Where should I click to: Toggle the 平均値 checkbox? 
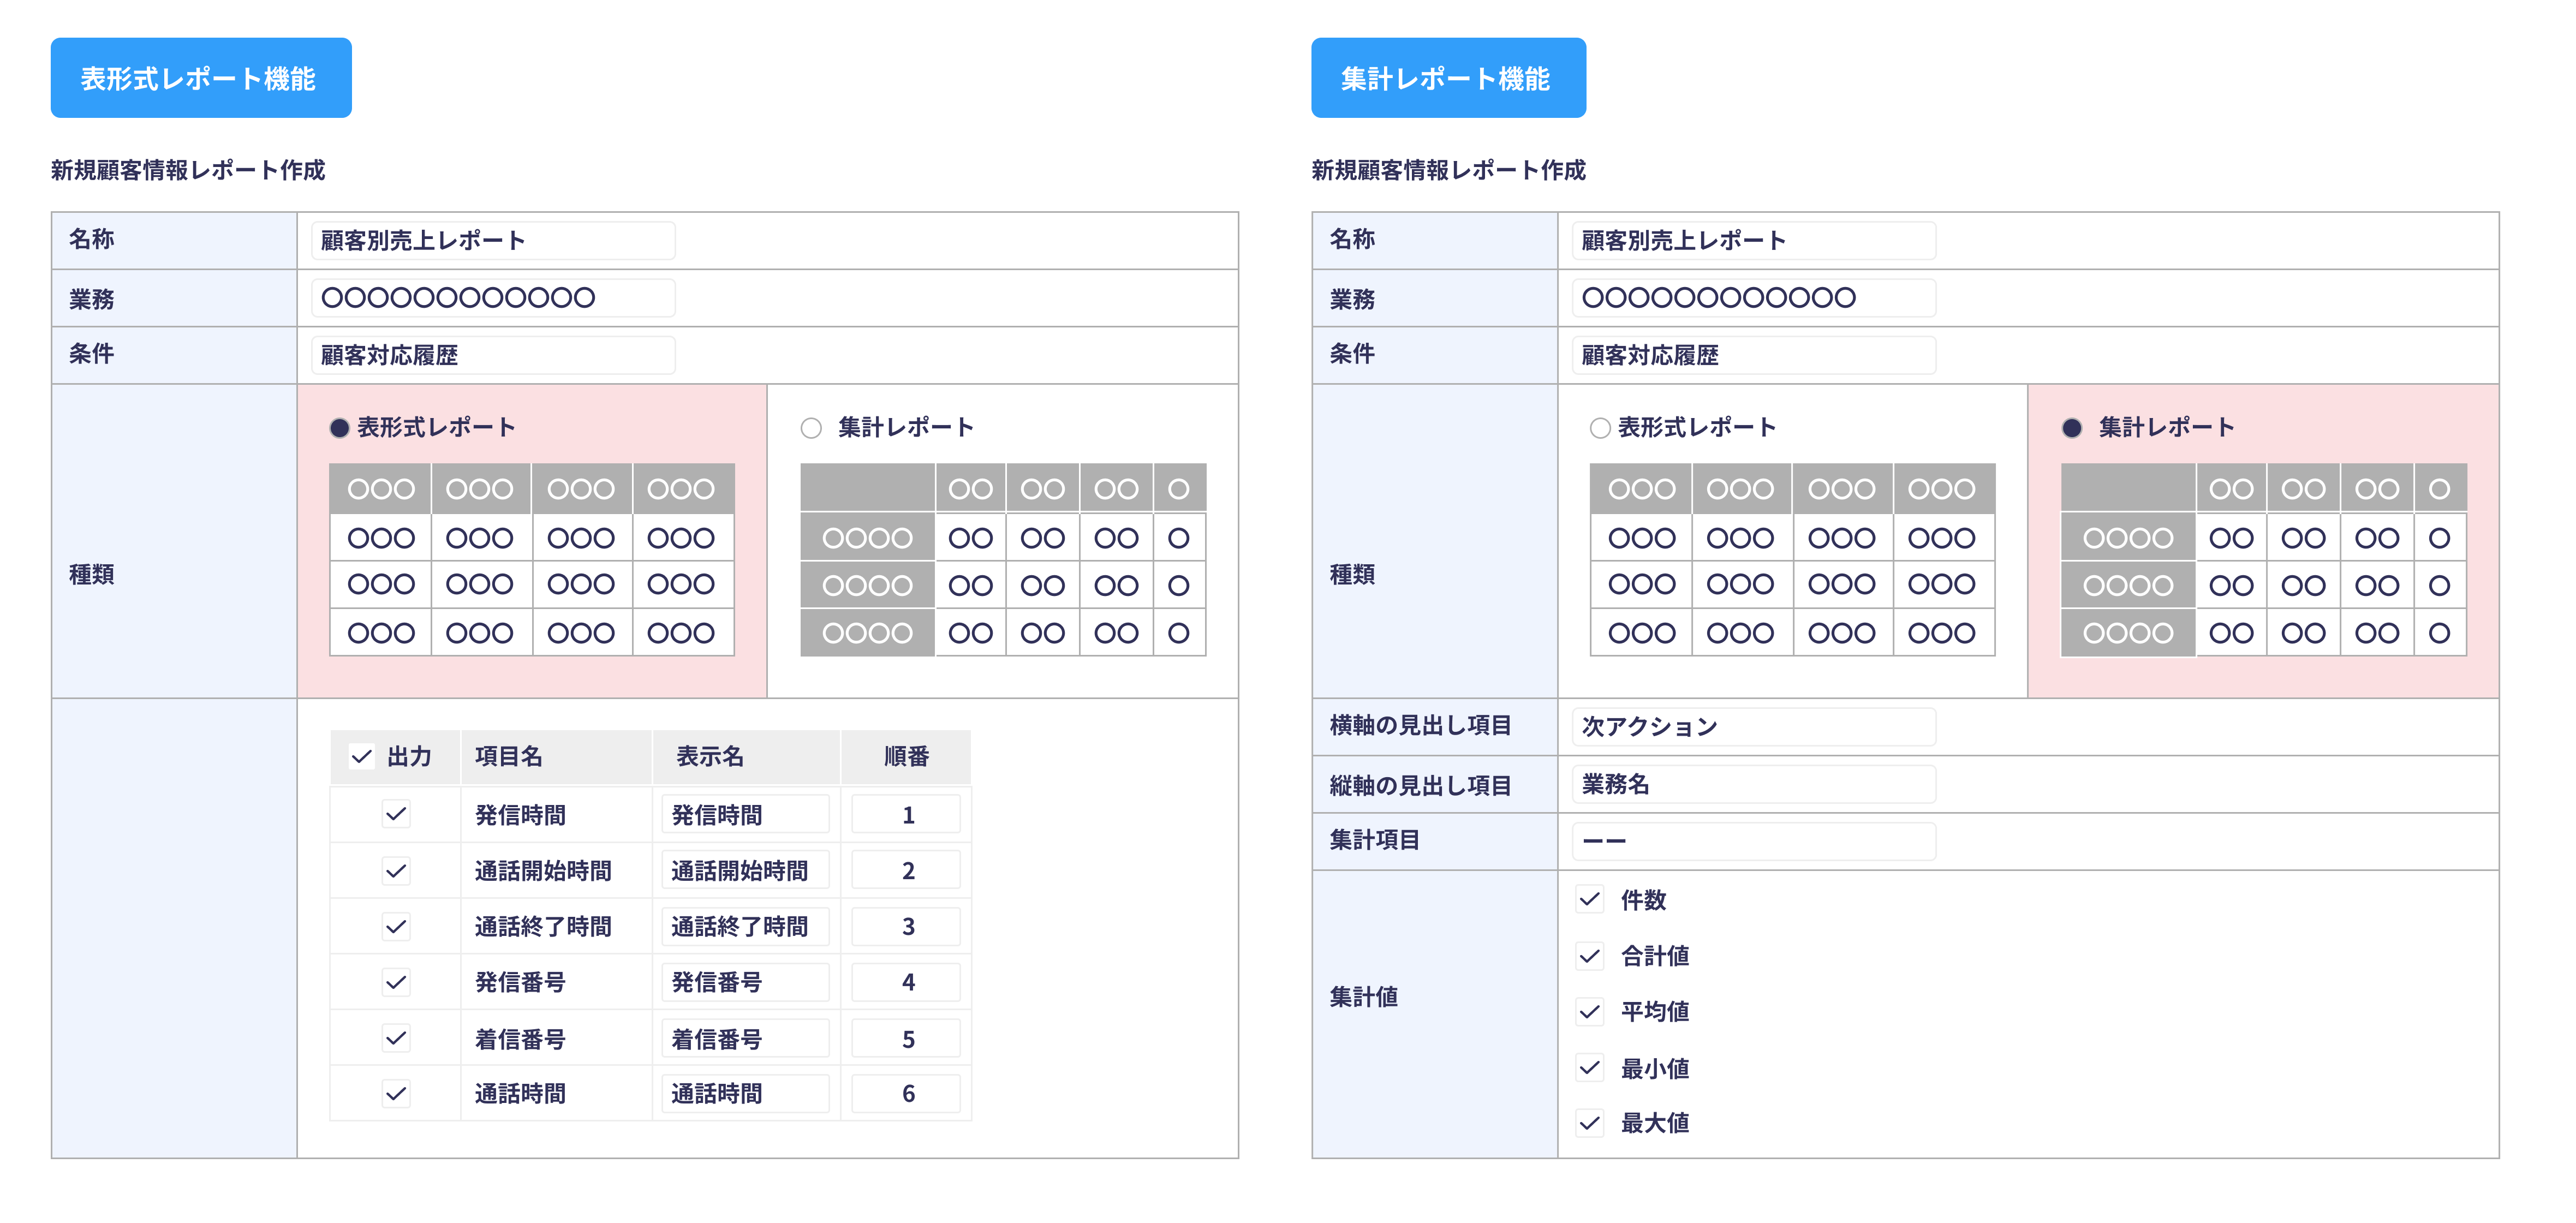tap(1590, 1012)
